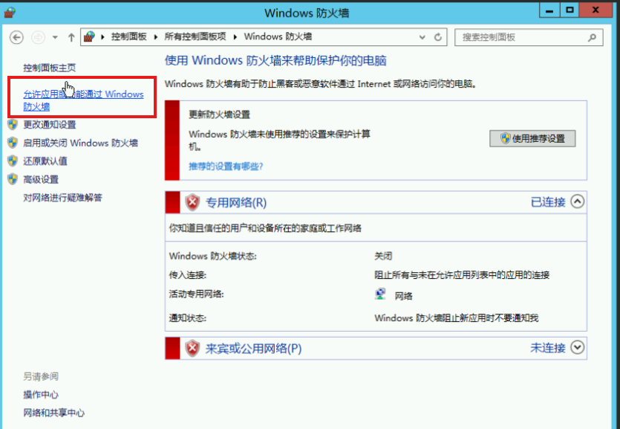Click 所有控制面板项 in the breadcrumb
Image resolution: width=620 pixels, height=429 pixels.
click(x=193, y=37)
